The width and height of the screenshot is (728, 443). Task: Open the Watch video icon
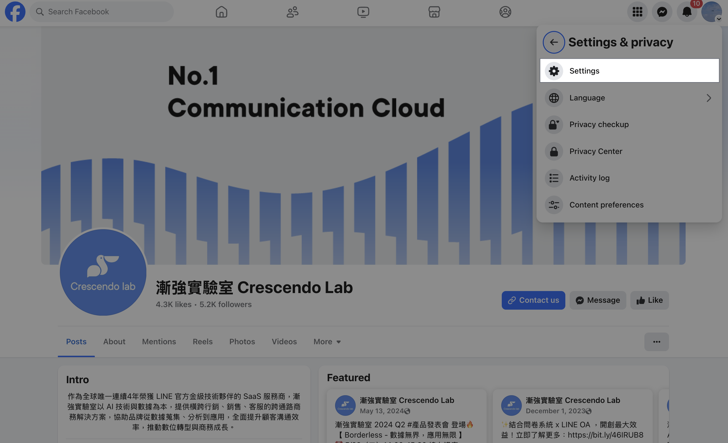(x=363, y=12)
